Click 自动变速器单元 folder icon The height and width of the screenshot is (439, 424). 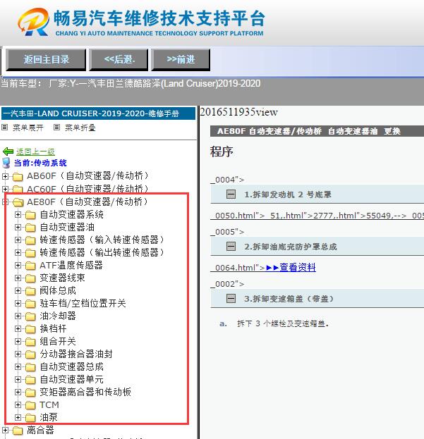coord(30,380)
